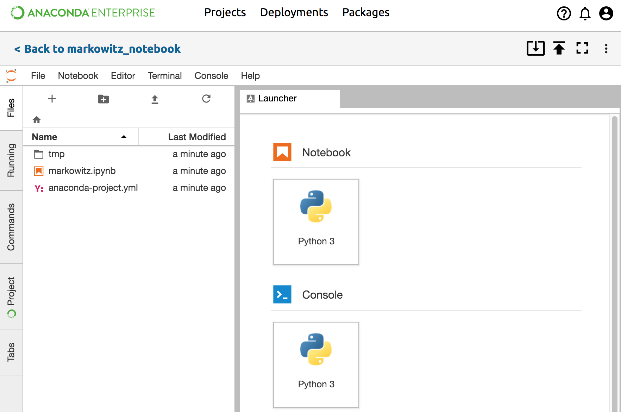Refresh the file list
Viewport: 621px width, 412px height.
206,99
